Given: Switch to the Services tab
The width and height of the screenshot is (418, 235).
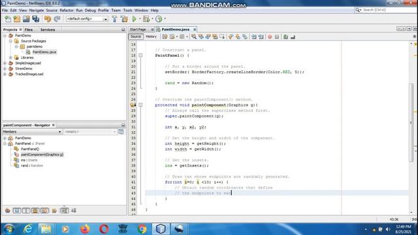Looking at the screenshot, I should point(48,29).
